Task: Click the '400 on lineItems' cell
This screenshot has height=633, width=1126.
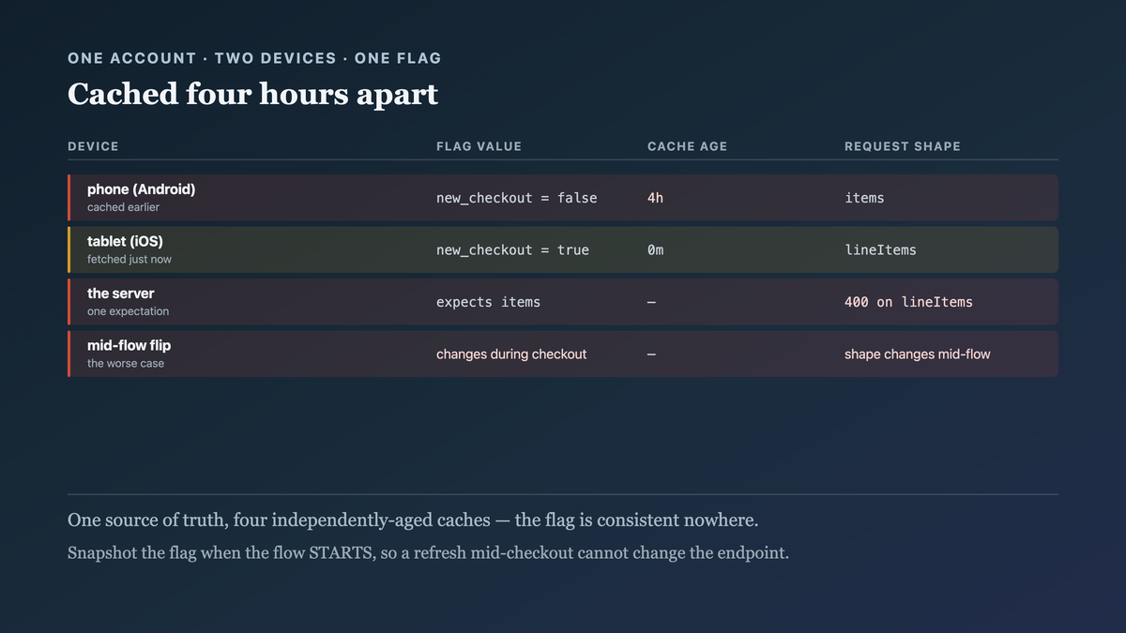Action: (908, 302)
